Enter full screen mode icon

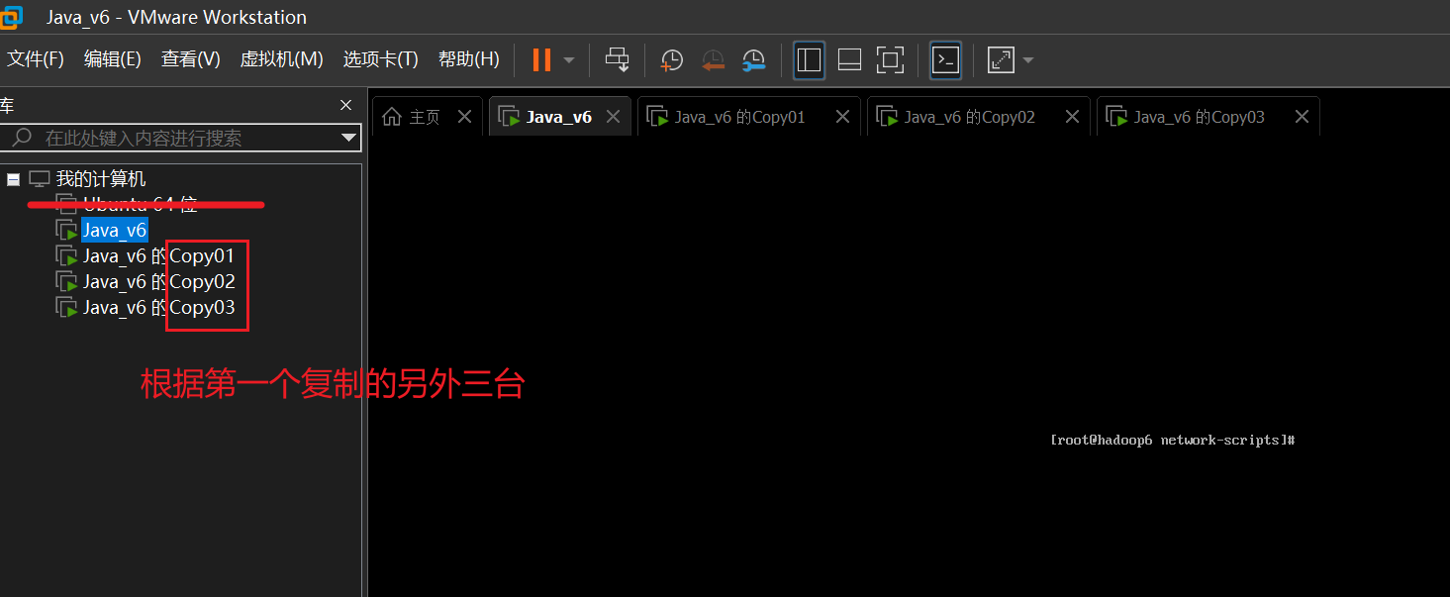890,59
